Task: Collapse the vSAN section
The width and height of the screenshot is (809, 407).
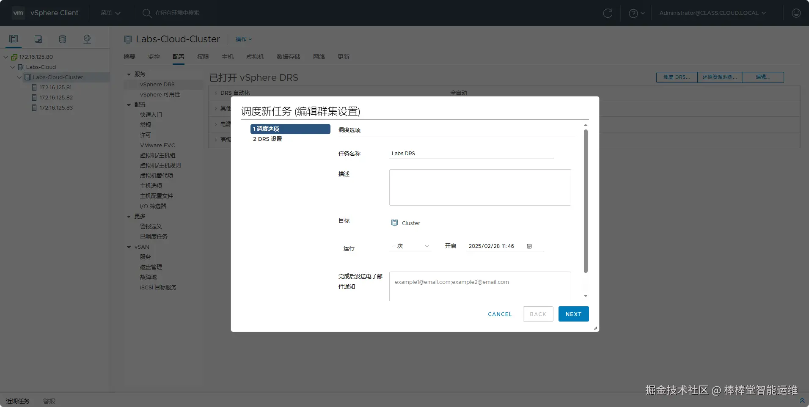Action: pos(129,247)
